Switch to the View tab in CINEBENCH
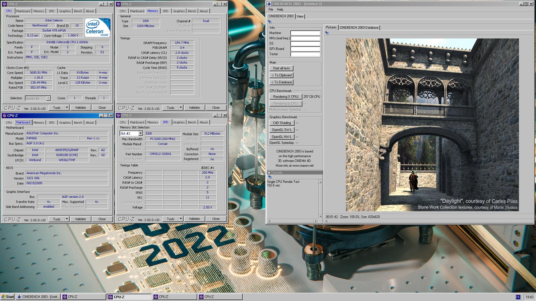 point(300,16)
